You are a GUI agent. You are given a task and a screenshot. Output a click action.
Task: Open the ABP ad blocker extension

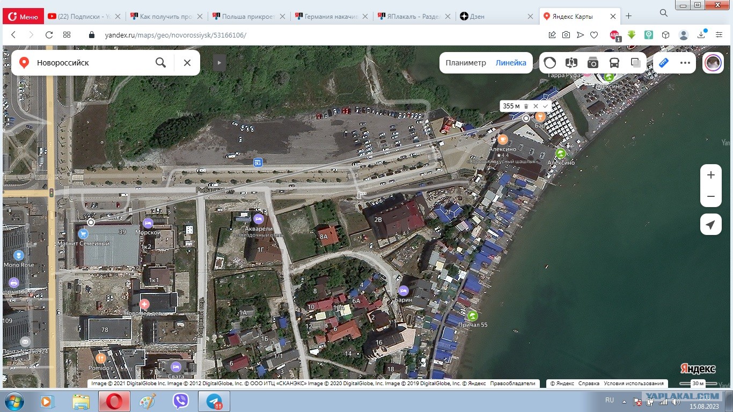(615, 35)
